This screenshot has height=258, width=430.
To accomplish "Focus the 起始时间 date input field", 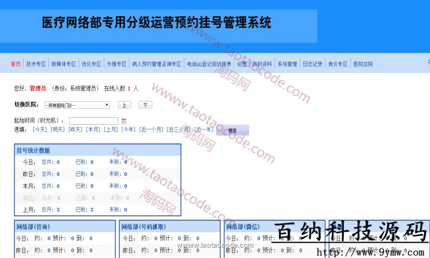I will pyautogui.click(x=93, y=121).
